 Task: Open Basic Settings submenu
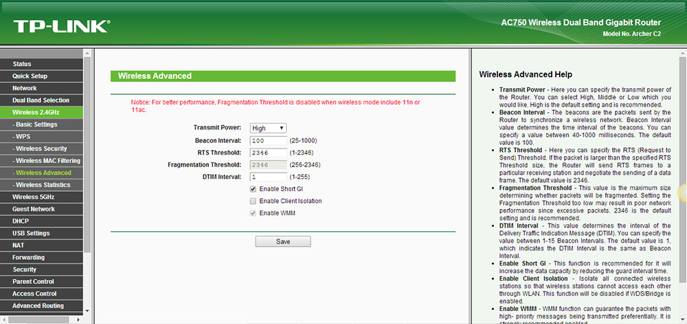click(41, 125)
